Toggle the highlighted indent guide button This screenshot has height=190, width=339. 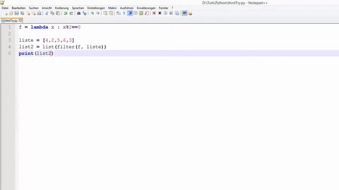(130, 13)
